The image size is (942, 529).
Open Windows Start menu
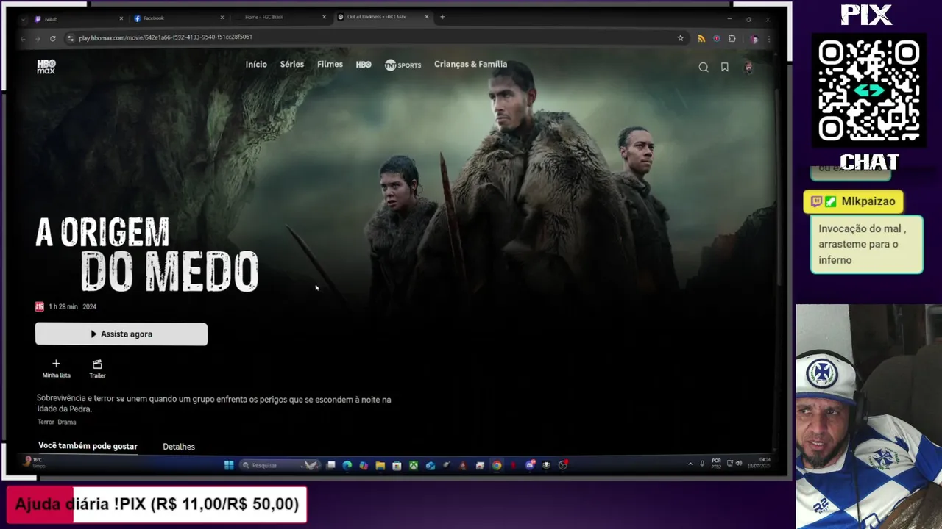pyautogui.click(x=229, y=465)
